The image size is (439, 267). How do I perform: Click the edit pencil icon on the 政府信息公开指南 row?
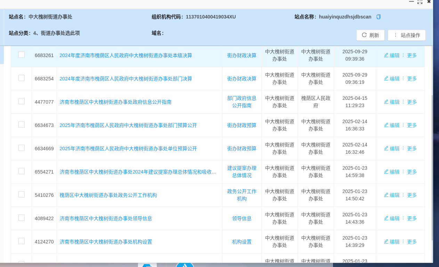pyautogui.click(x=385, y=102)
